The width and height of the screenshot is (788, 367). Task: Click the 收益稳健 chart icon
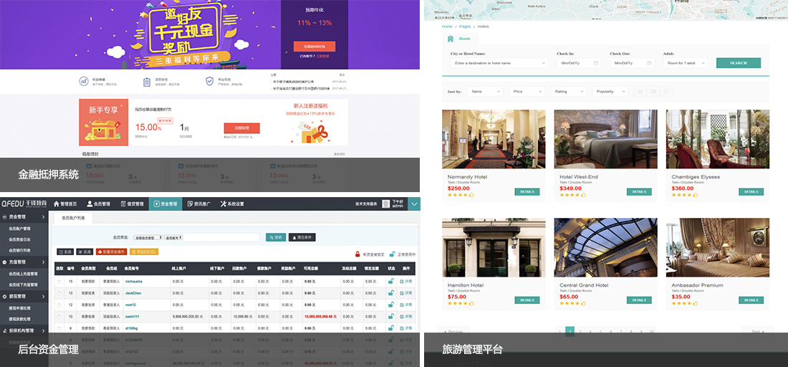pos(83,82)
